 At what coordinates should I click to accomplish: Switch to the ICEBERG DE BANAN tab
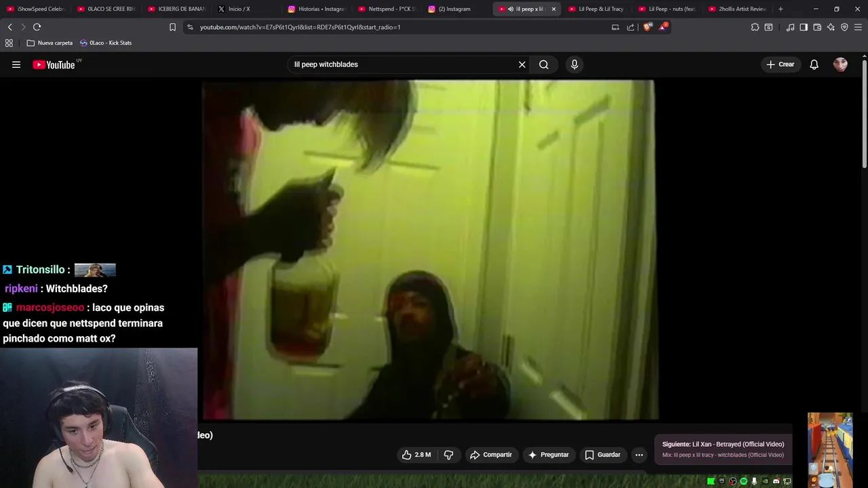tap(176, 9)
